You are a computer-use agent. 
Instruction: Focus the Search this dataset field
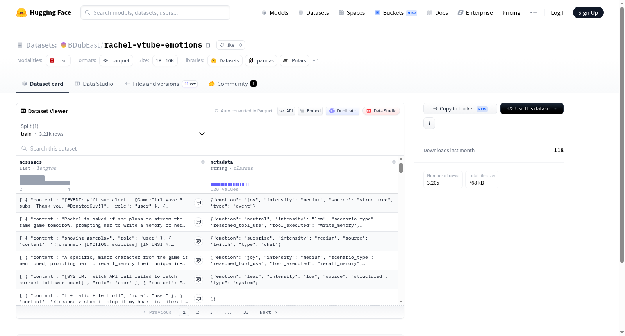210,148
